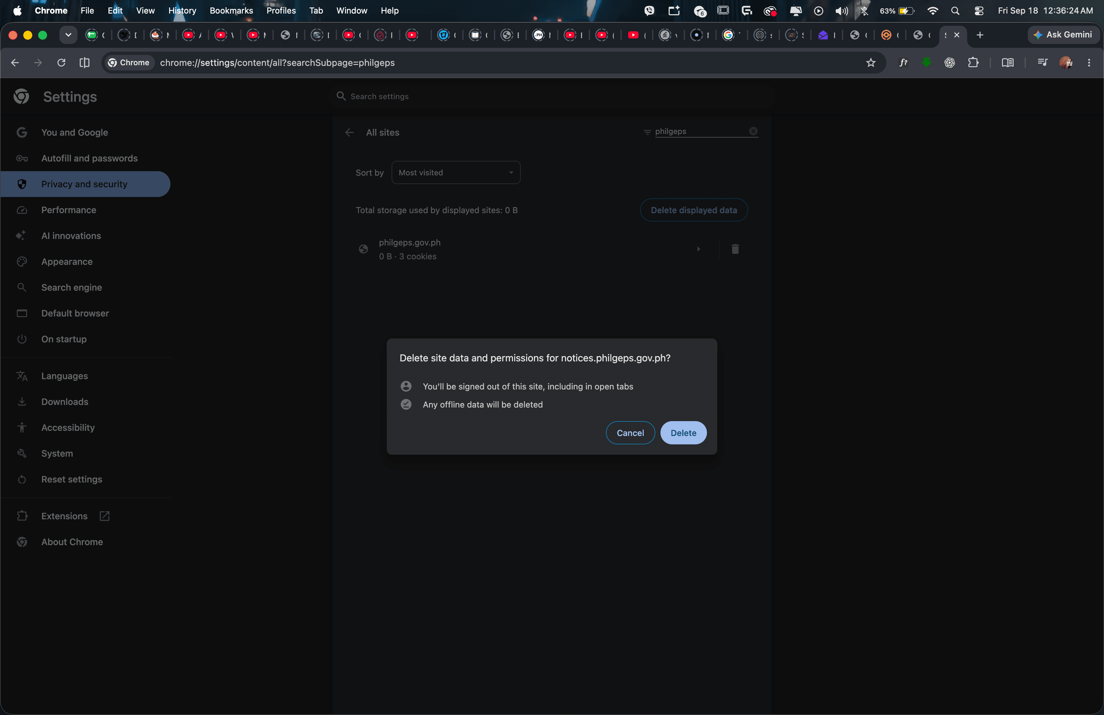Select Privacy and security section
Image resolution: width=1104 pixels, height=715 pixels.
click(x=85, y=184)
